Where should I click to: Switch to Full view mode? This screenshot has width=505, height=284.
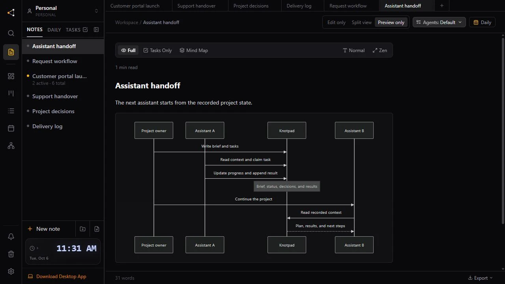[128, 50]
